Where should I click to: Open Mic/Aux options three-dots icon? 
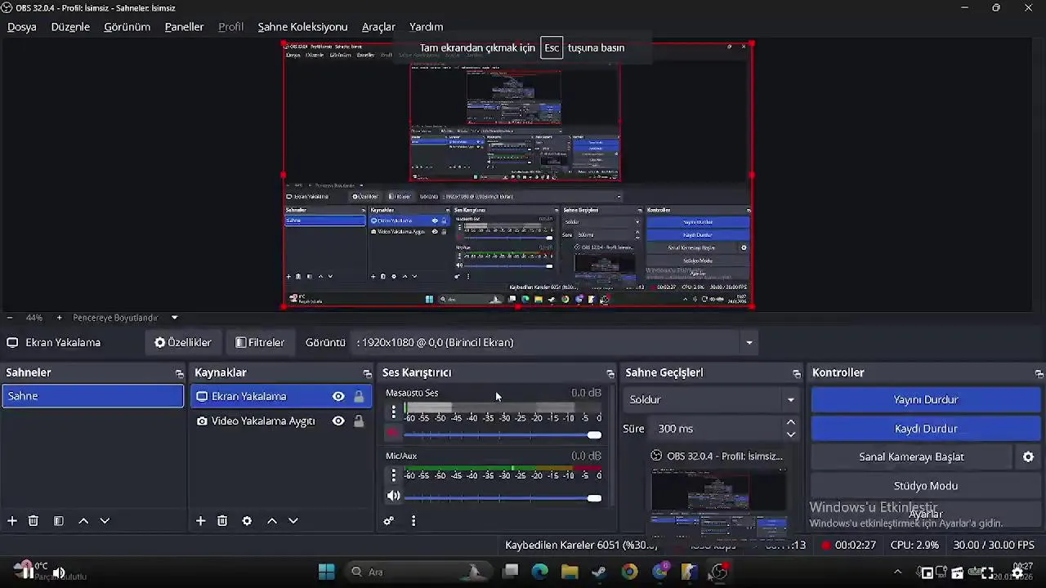tap(393, 474)
